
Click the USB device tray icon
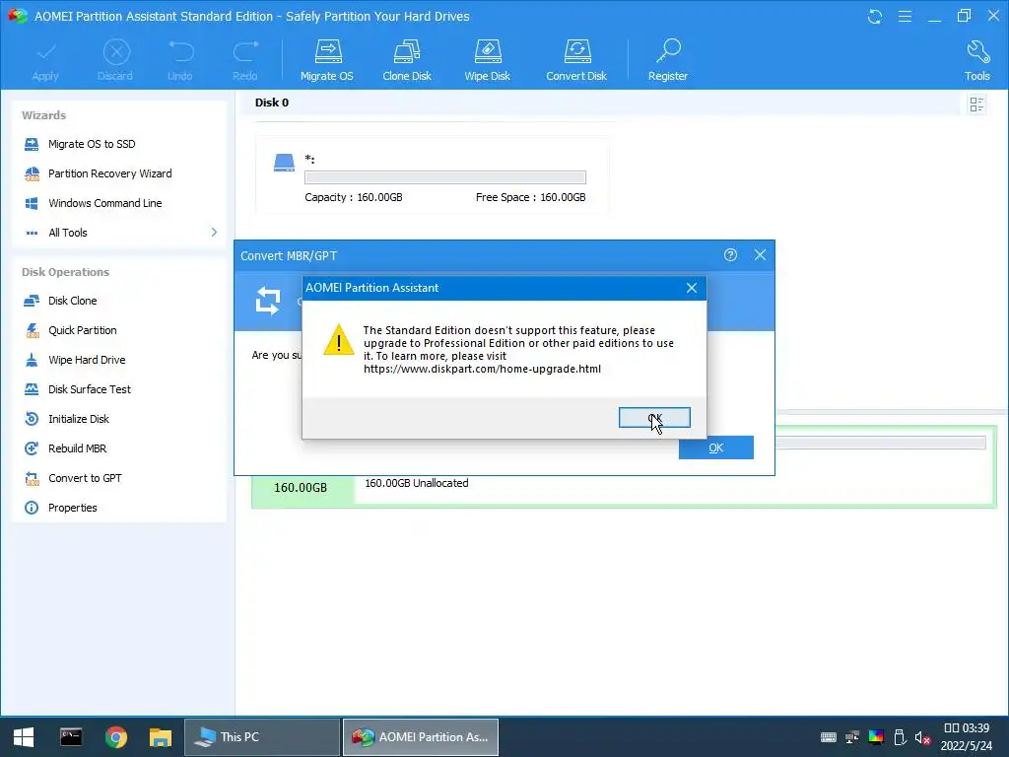900,737
